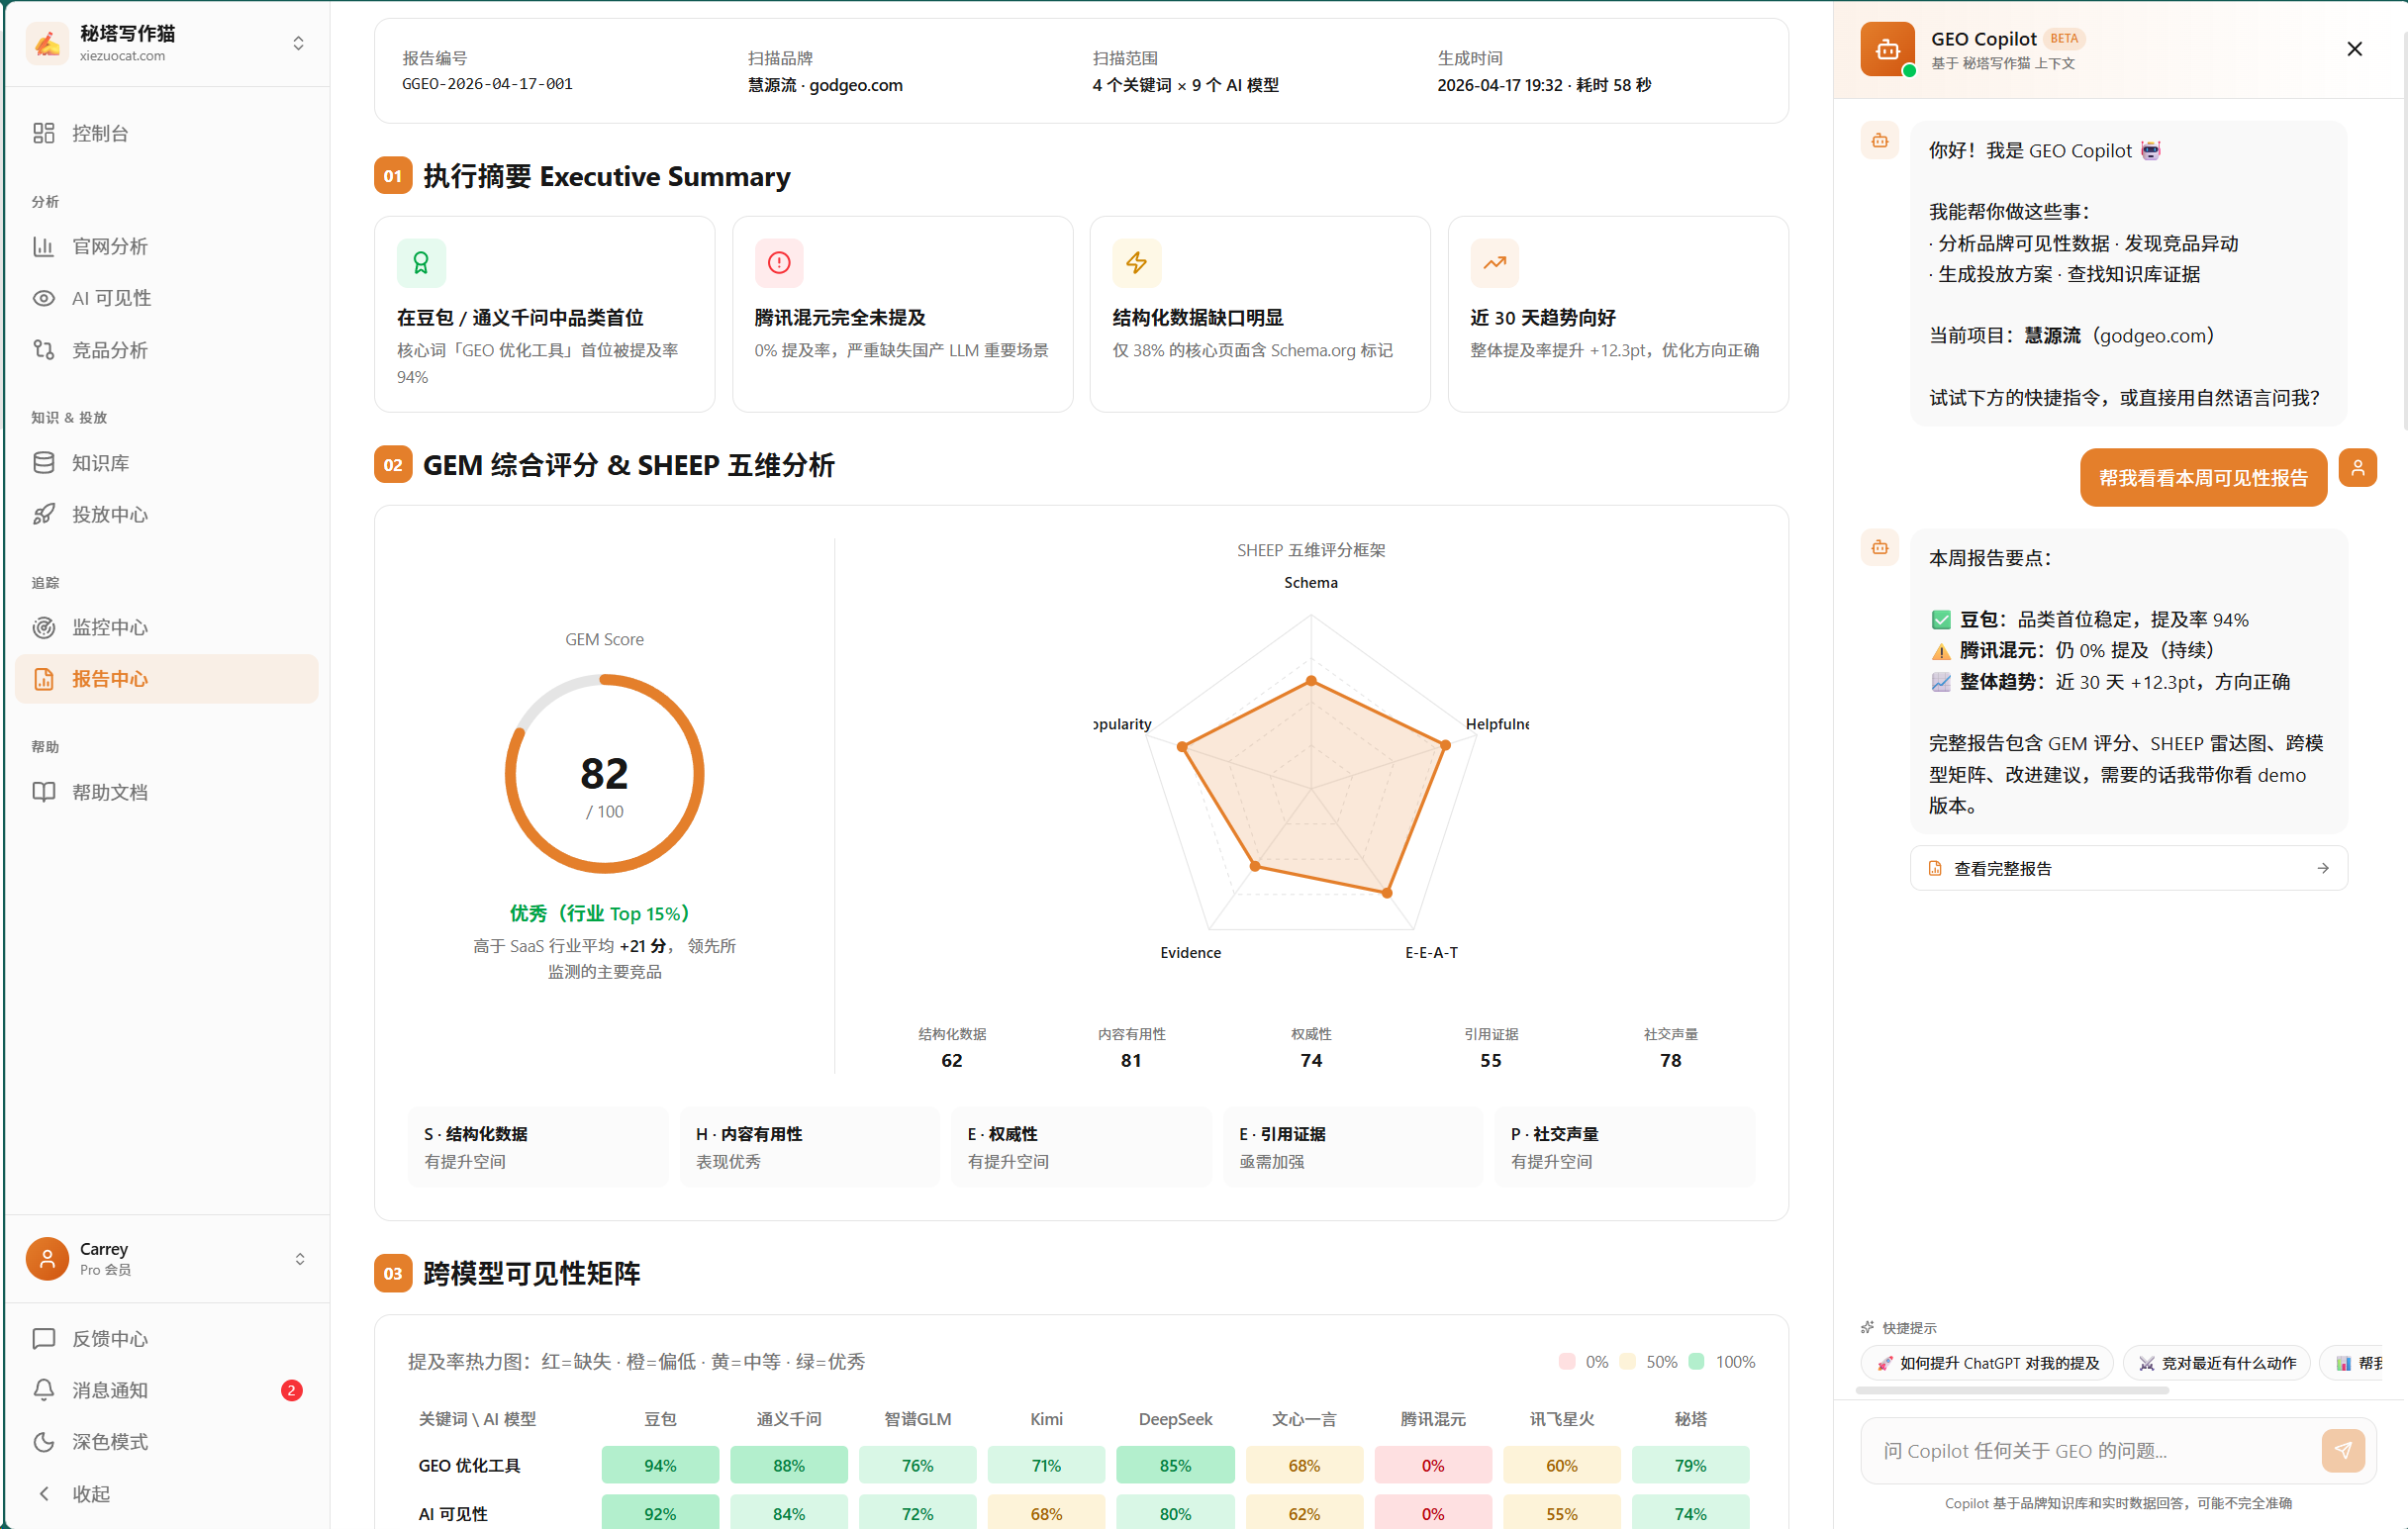
Task: Click 查看完整报告 button
Action: [x=2129, y=868]
